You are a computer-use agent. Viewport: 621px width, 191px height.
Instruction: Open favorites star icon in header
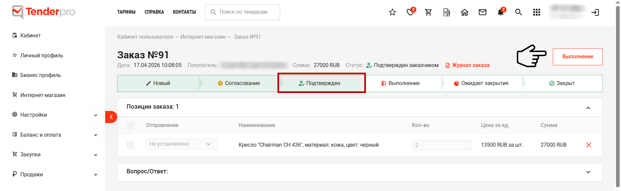(x=392, y=12)
